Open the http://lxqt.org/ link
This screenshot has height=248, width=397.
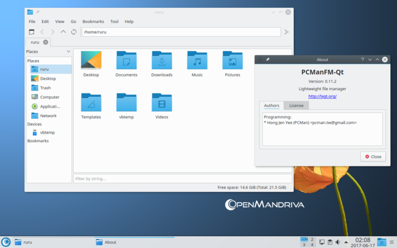click(x=322, y=96)
